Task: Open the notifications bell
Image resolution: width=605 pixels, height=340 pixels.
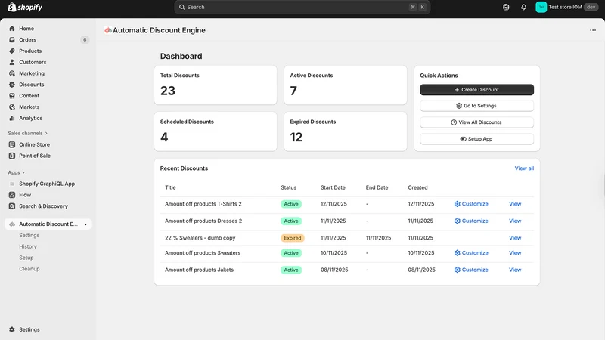Action: click(x=523, y=7)
